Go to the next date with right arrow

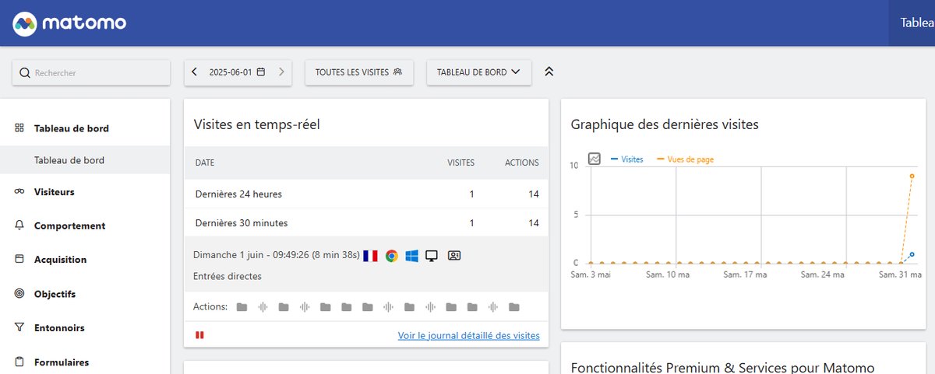[281, 72]
